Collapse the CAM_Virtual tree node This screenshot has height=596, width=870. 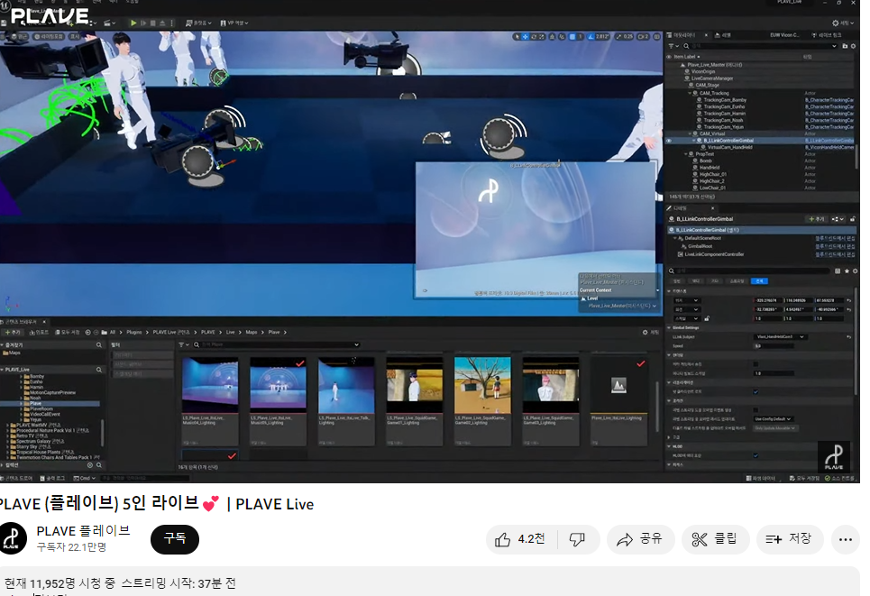(690, 133)
